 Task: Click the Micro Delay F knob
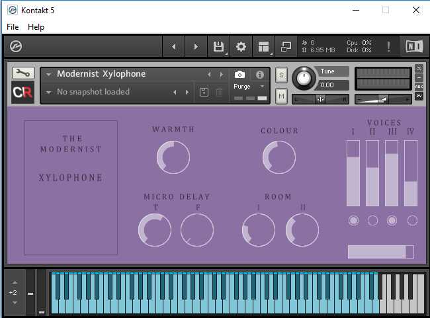pyautogui.click(x=197, y=230)
